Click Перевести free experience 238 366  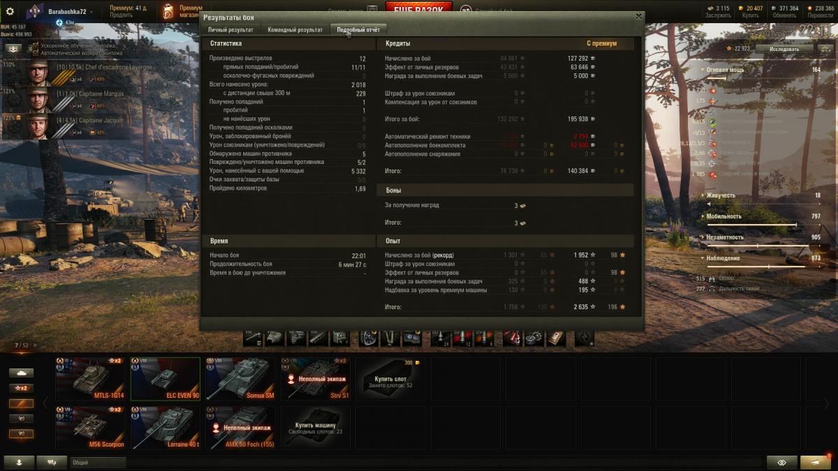pyautogui.click(x=820, y=11)
